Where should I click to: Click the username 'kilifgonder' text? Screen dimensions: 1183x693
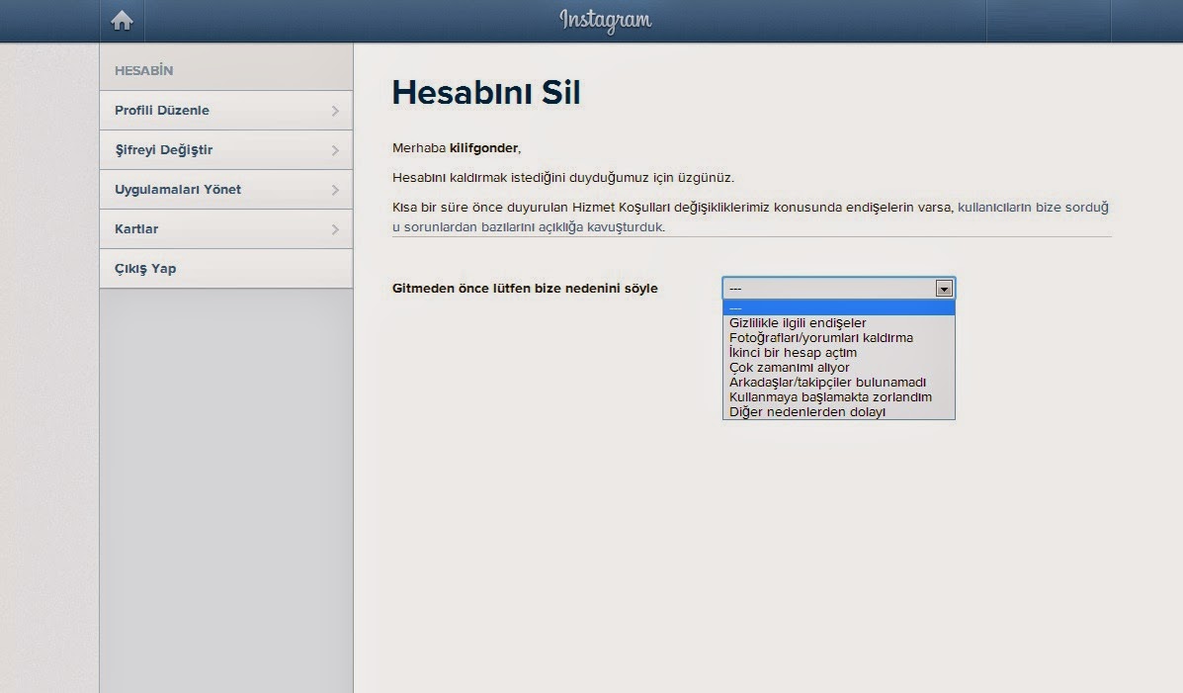483,148
